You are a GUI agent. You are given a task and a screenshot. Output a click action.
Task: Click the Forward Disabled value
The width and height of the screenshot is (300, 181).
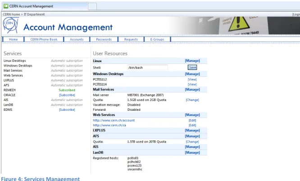[x=134, y=109]
